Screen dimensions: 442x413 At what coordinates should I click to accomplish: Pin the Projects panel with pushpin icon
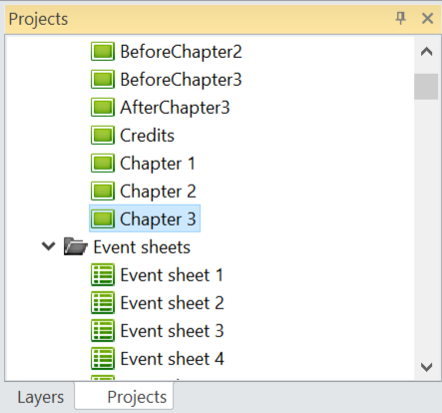400,18
